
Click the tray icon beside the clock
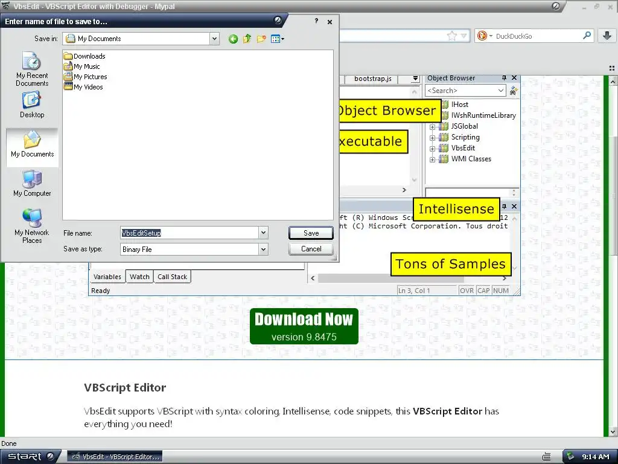(571, 457)
